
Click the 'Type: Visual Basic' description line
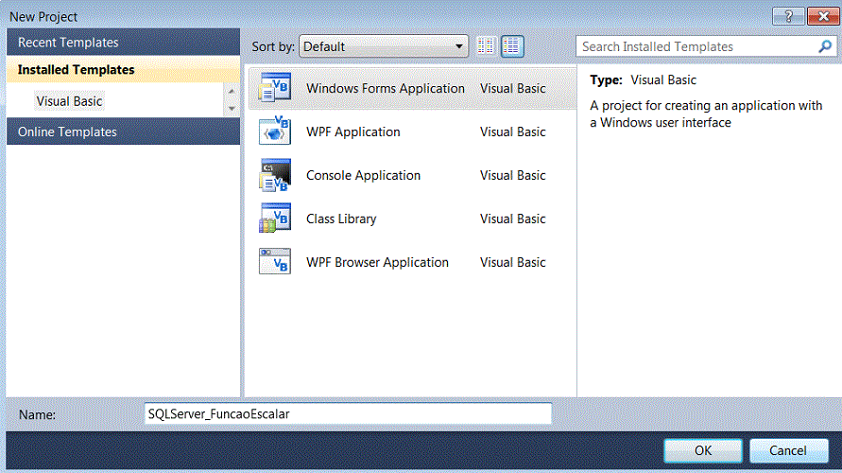pyautogui.click(x=643, y=80)
